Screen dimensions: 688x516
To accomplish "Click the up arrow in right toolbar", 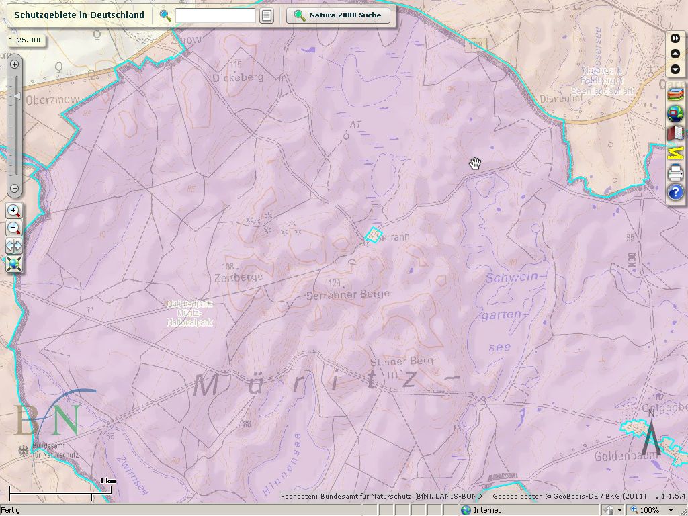I will [x=675, y=54].
